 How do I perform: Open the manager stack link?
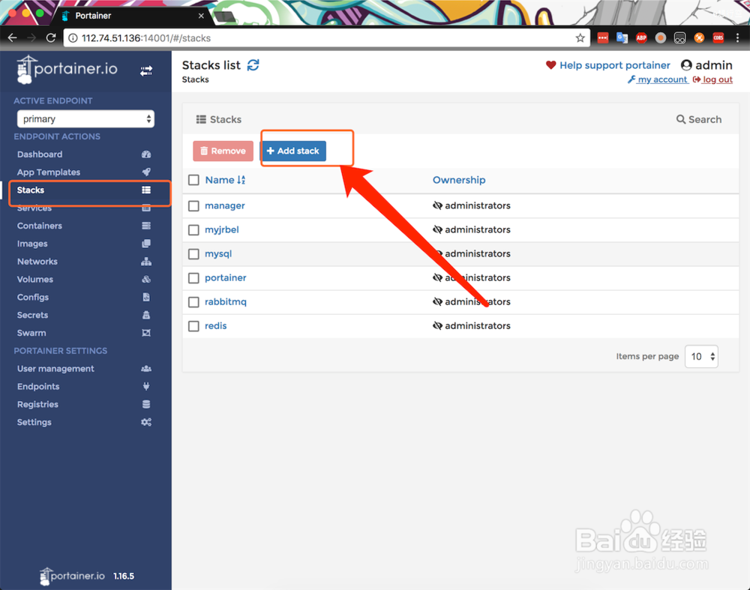225,205
